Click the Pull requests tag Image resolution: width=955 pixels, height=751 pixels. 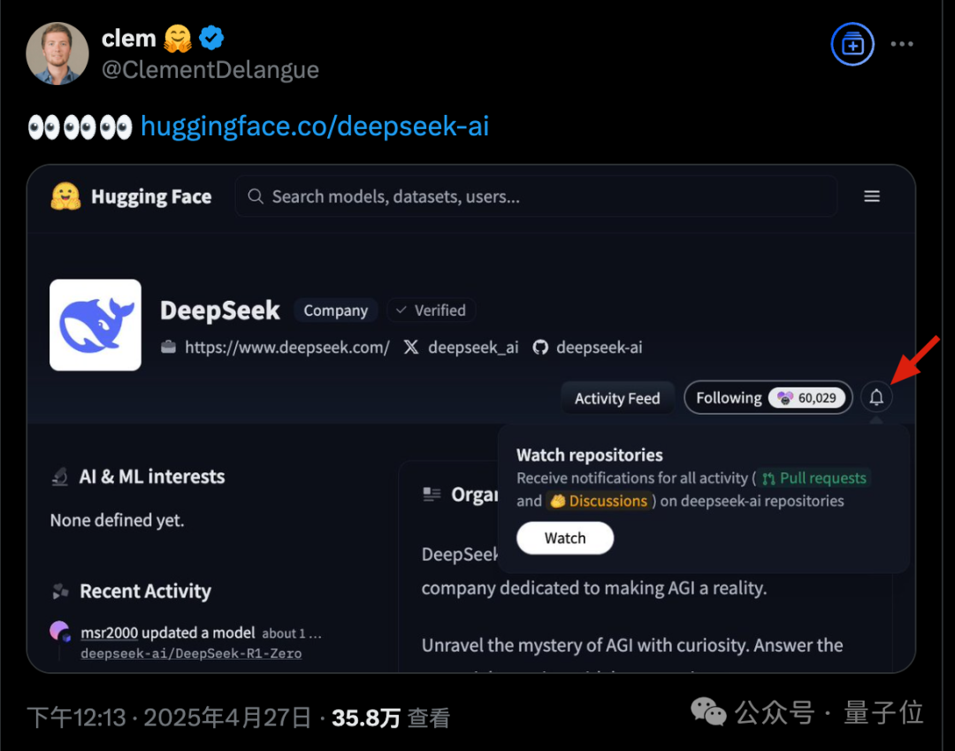[814, 479]
